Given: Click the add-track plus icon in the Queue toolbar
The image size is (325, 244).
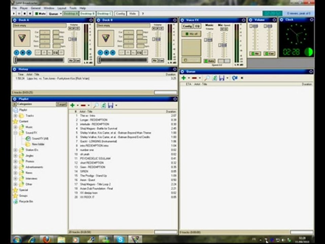Looking at the screenshot, I should (x=183, y=78).
